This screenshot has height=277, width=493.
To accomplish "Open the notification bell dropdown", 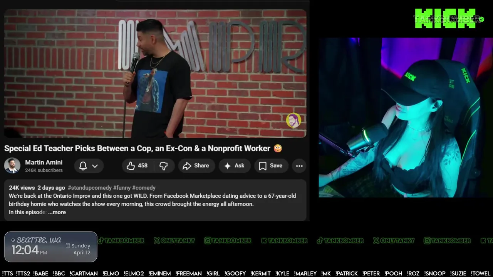I will pos(89,166).
